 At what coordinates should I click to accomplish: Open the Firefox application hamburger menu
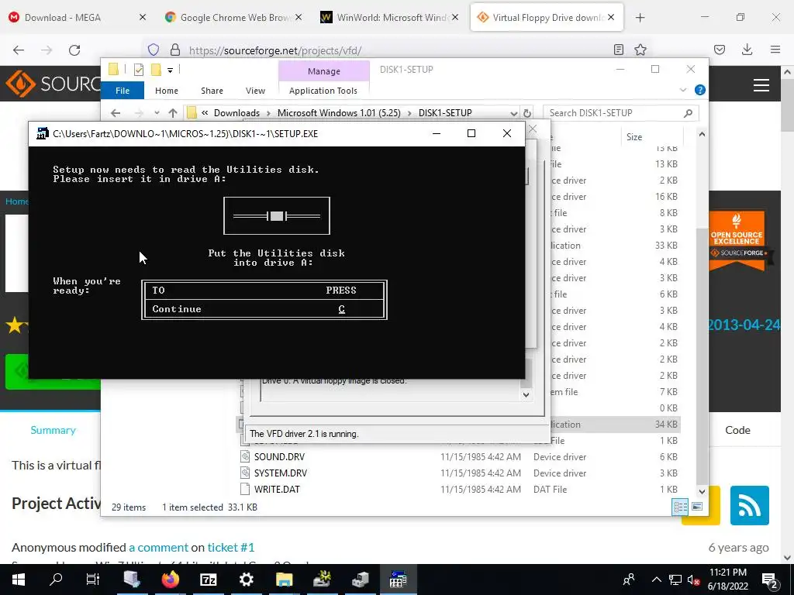coord(775,50)
